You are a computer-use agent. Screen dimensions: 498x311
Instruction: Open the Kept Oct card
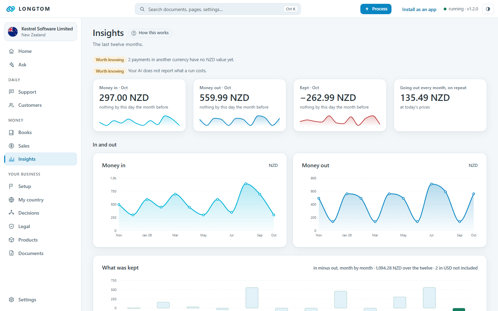click(x=340, y=105)
